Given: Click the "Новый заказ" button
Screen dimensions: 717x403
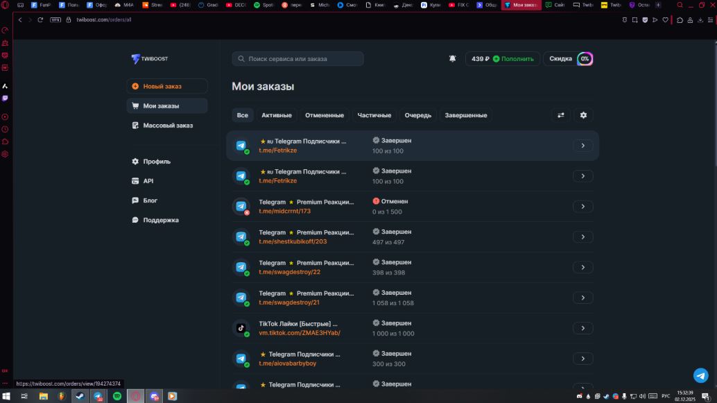Looking at the screenshot, I should pyautogui.click(x=167, y=87).
